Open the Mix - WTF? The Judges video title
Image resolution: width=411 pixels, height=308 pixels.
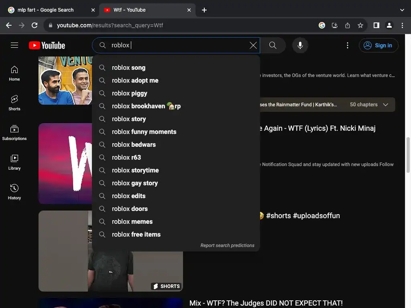coord(266,303)
